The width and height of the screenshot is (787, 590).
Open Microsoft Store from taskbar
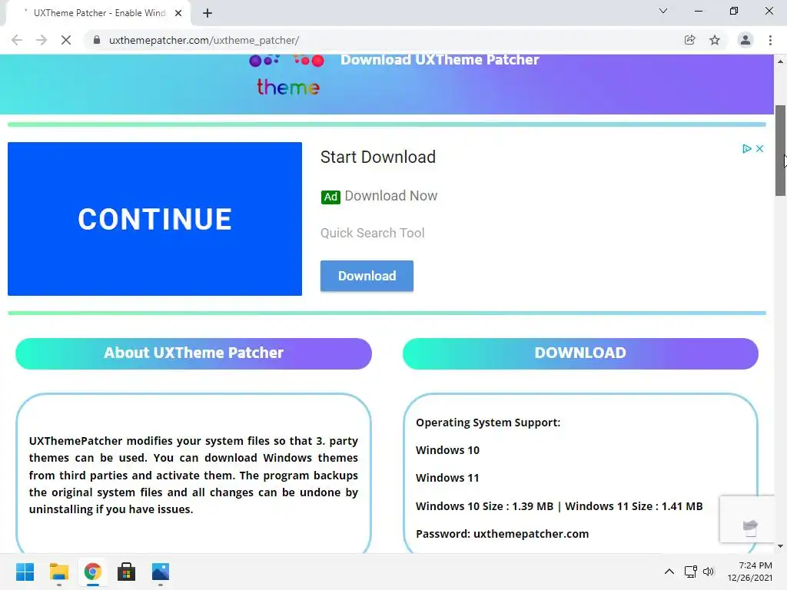[127, 572]
